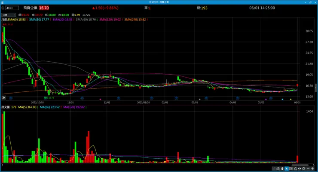Select the arrow pointer tool

tap(286, 169)
